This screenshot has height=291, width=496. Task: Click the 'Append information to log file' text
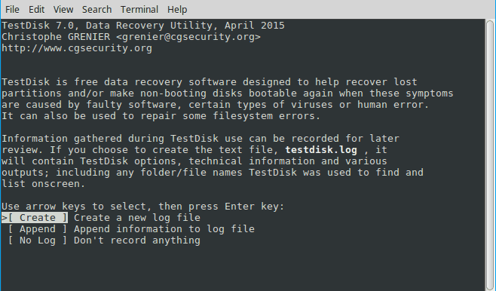(164, 229)
